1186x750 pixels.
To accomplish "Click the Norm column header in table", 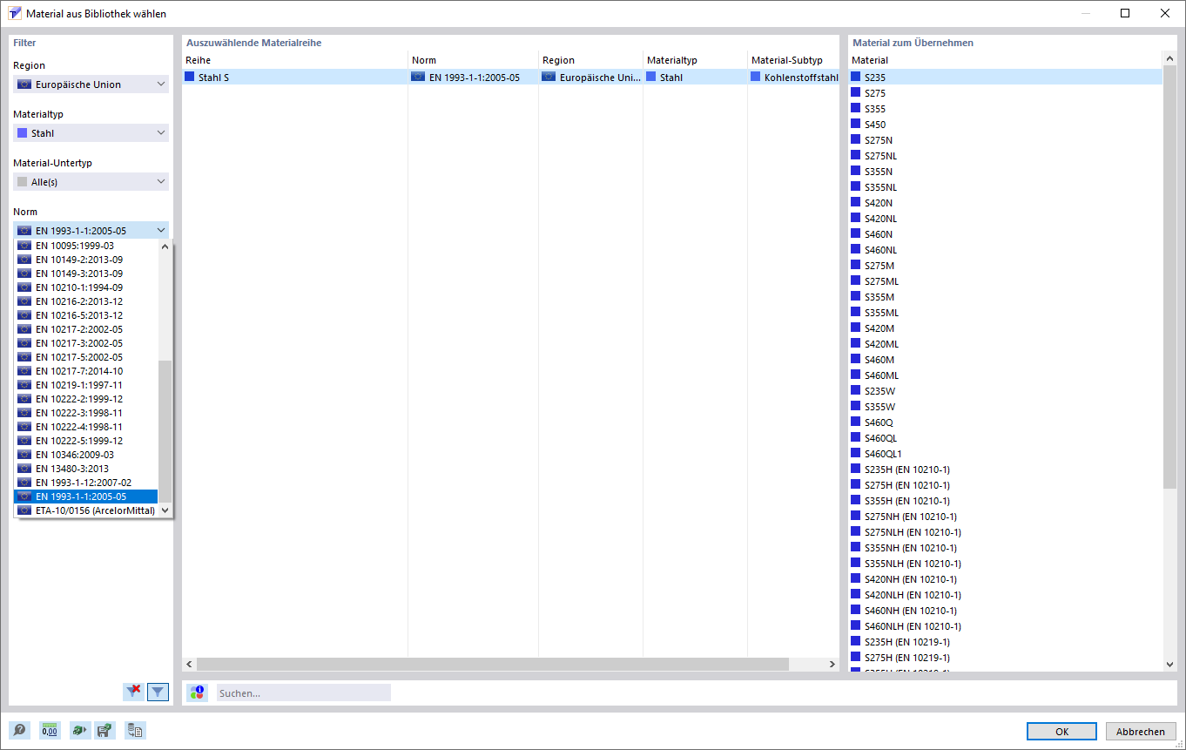I will (474, 60).
